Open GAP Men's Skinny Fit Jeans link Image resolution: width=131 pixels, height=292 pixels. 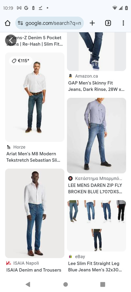tap(96, 86)
